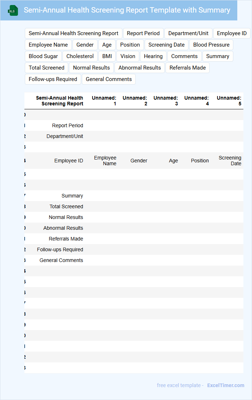Click the Report Period table cell
The height and width of the screenshot is (400, 252).
tap(67, 125)
